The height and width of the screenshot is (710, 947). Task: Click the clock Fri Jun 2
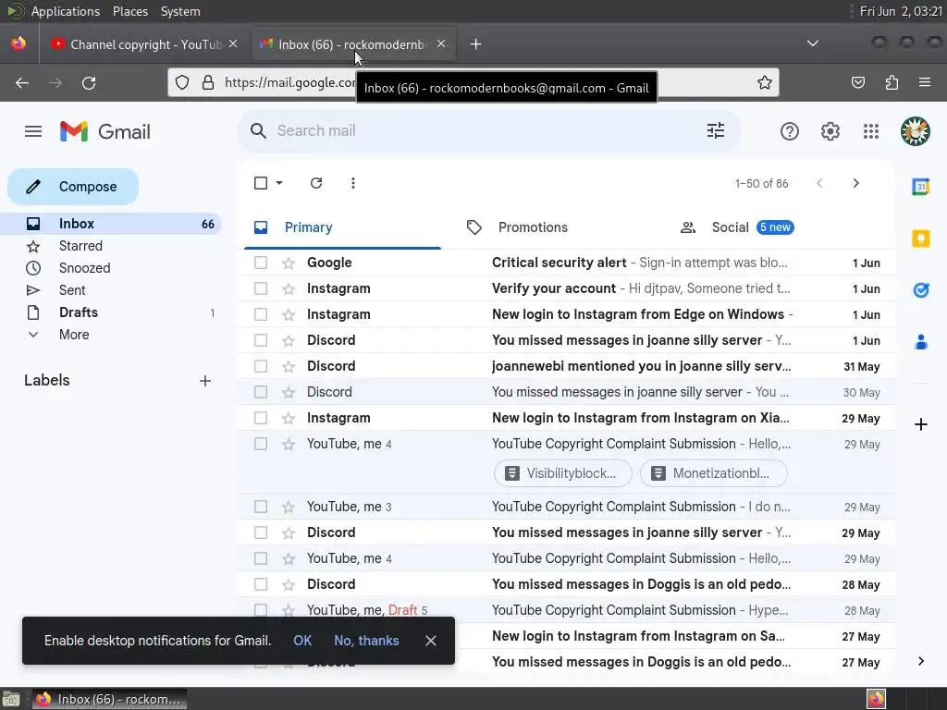901,11
